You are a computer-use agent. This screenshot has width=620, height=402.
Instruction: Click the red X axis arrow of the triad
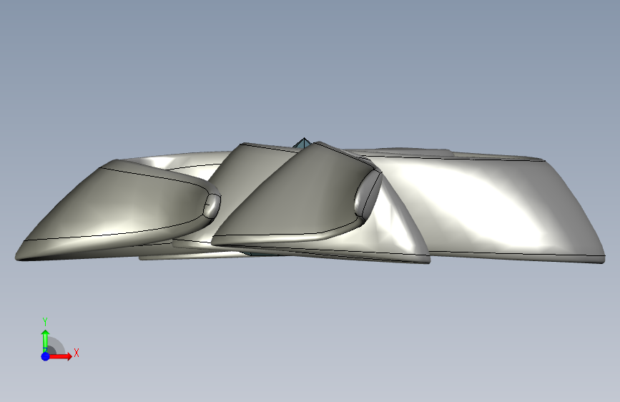(x=61, y=356)
